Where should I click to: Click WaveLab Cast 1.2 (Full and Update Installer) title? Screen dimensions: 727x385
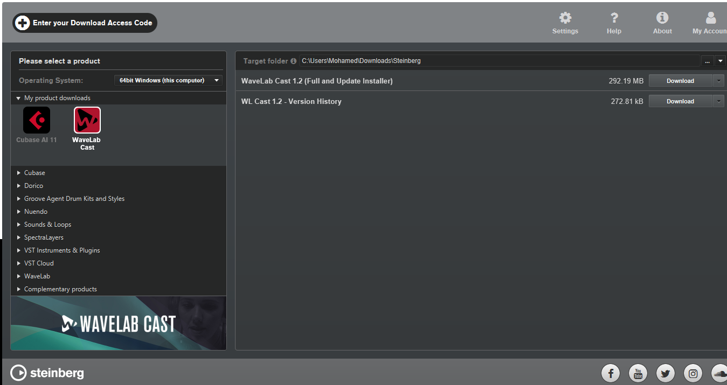(x=317, y=81)
